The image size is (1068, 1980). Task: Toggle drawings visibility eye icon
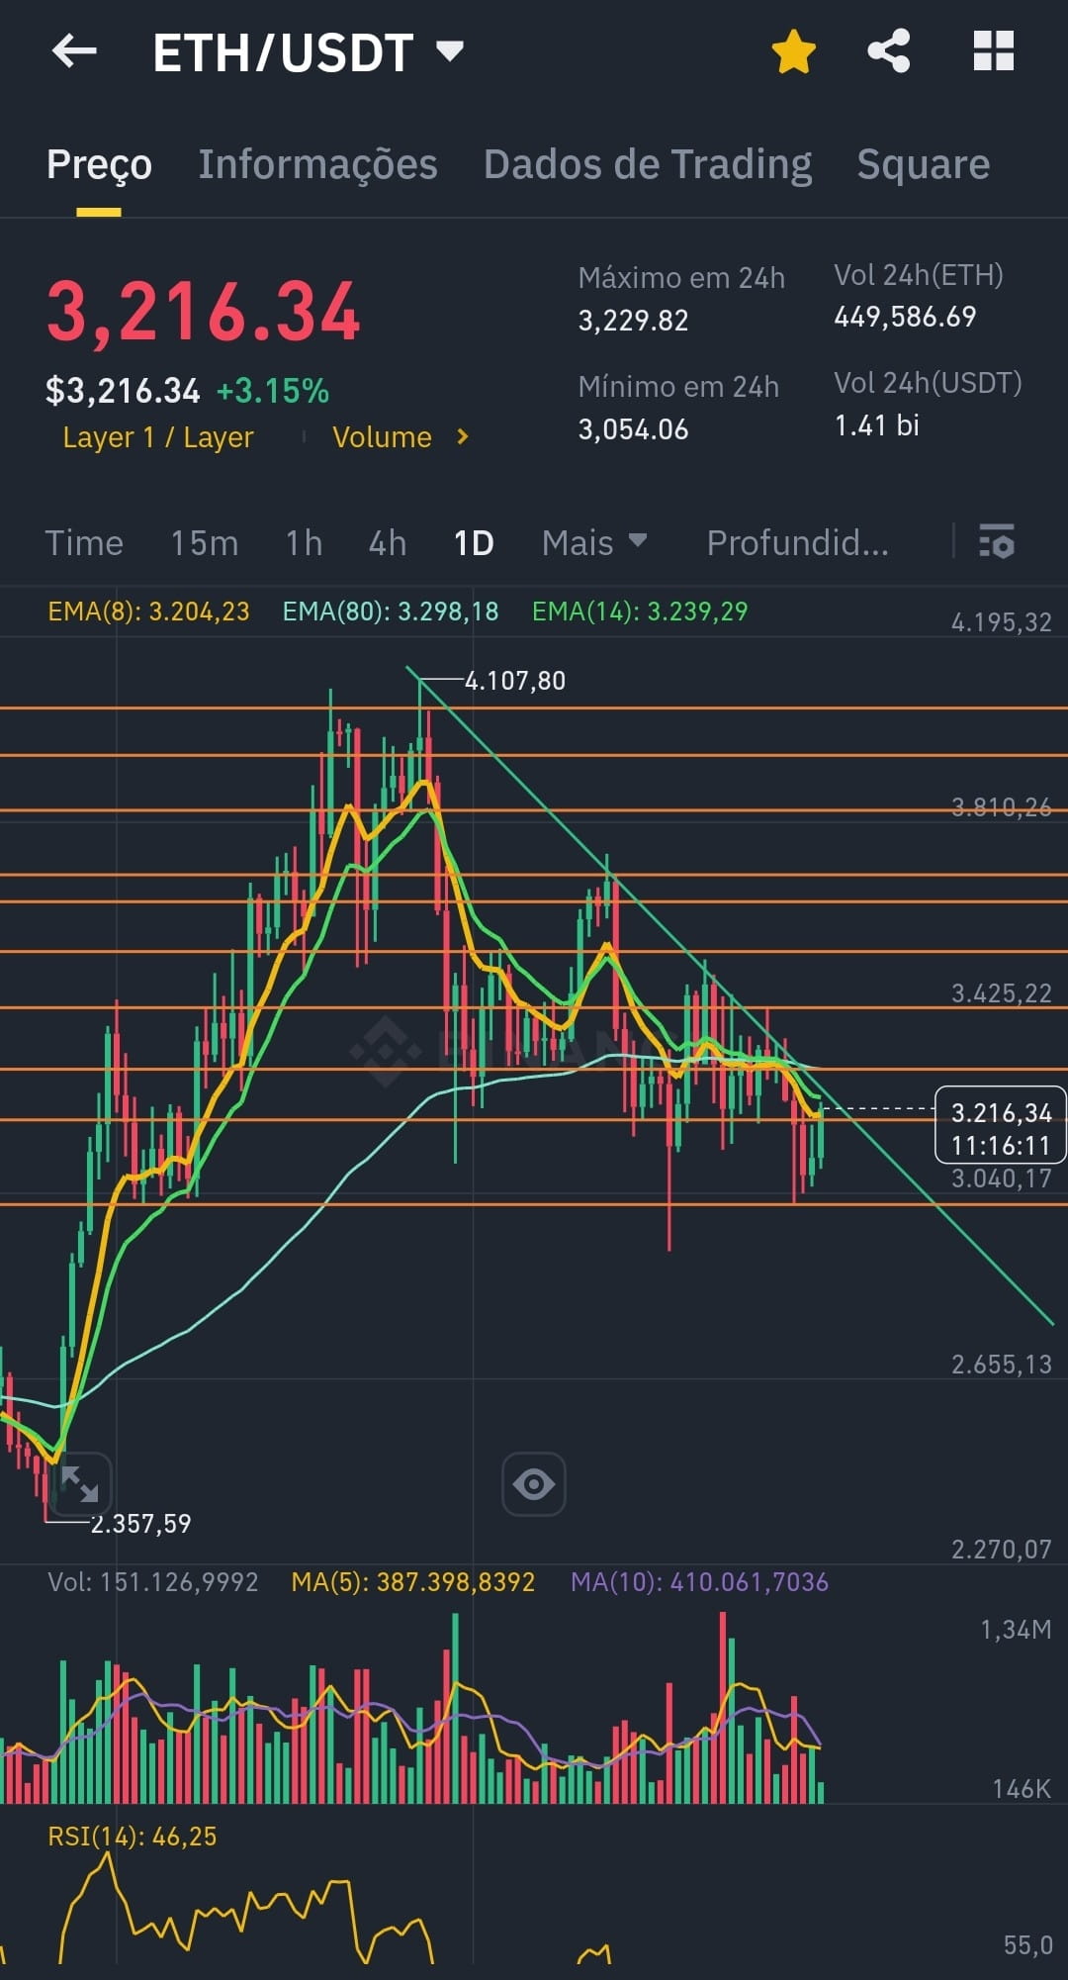click(534, 1484)
